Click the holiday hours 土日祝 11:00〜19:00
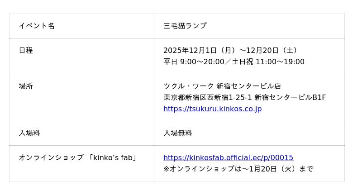 [268, 62]
